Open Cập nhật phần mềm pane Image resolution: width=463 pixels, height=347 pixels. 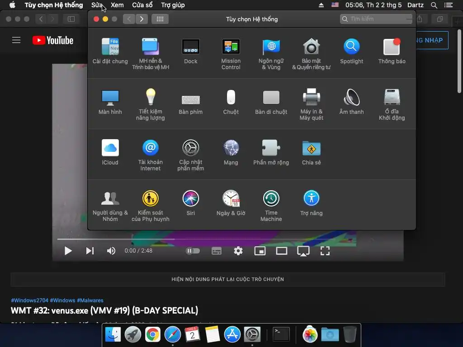tap(191, 155)
